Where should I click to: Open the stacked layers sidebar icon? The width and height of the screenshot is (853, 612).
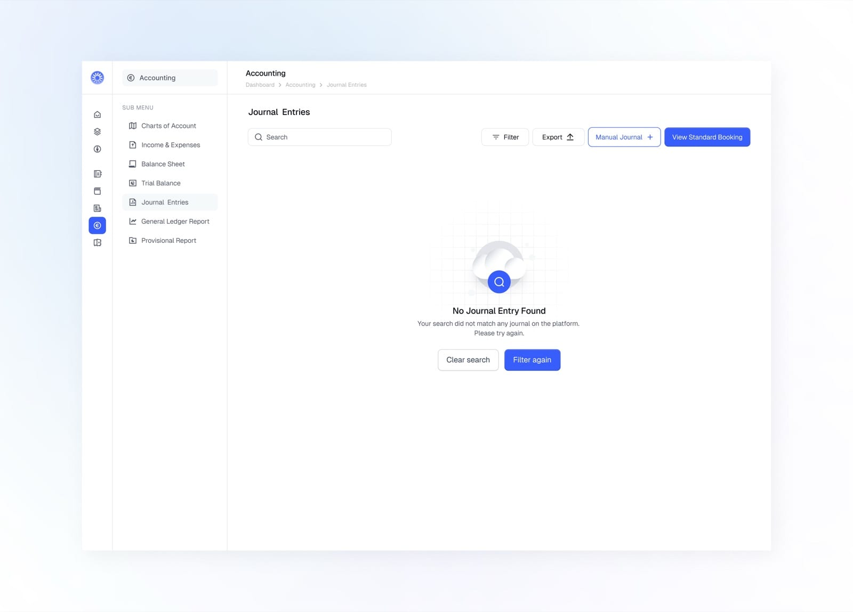click(97, 132)
